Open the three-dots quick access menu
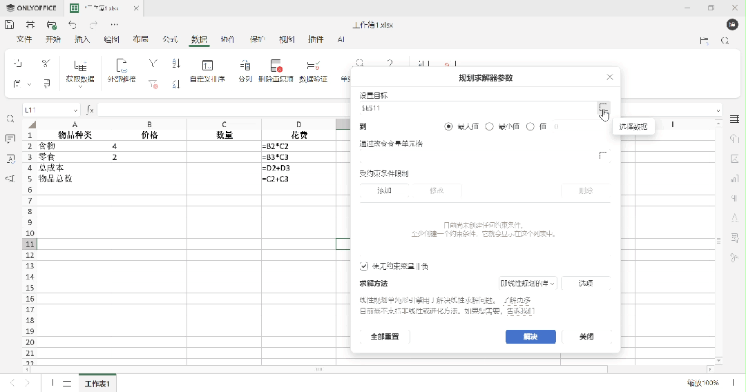 point(114,25)
